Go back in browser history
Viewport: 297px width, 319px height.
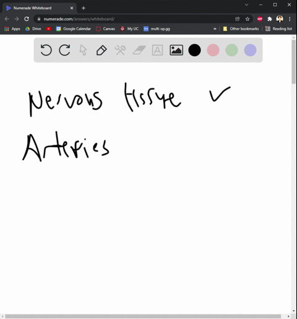click(x=7, y=19)
